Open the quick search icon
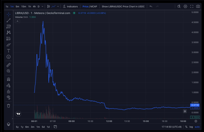The height and width of the screenshot is (132, 204). click(x=179, y=6)
